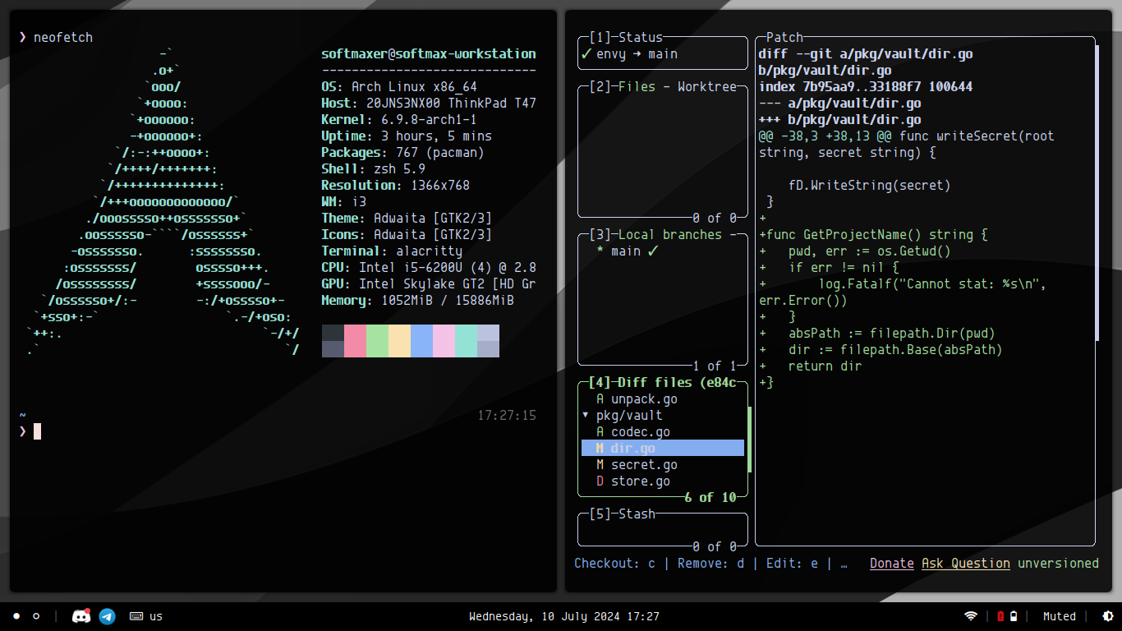The image size is (1122, 631).
Task: Open Discord from the status bar
Action: tap(81, 616)
